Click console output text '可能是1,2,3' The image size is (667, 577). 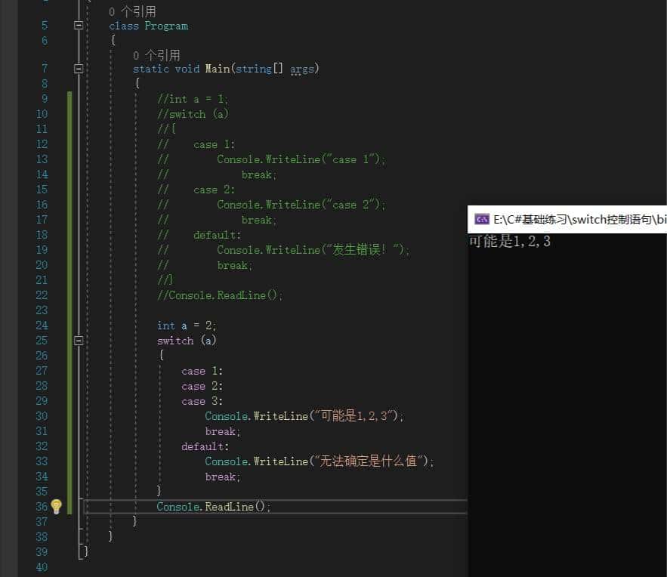(510, 242)
